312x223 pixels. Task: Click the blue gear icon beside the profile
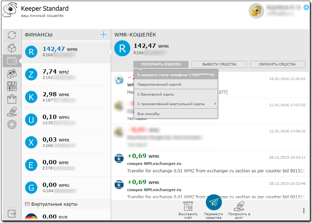tap(306, 7)
